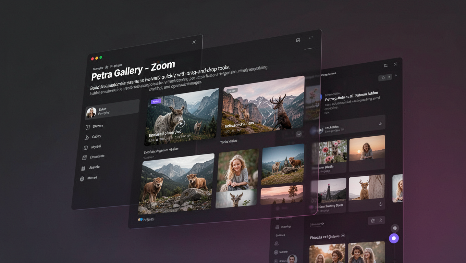Click the microphone icon on the deer thumbnail

pyautogui.click(x=380, y=204)
